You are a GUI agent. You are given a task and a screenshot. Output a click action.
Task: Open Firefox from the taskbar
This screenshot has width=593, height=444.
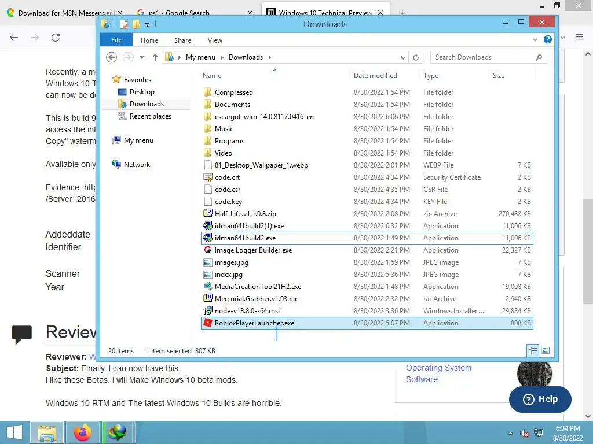click(x=82, y=432)
